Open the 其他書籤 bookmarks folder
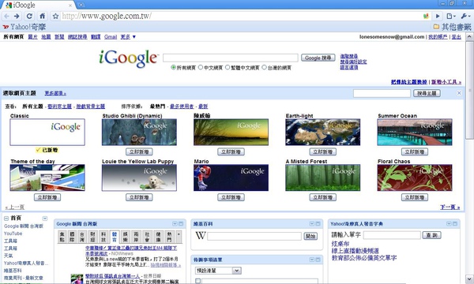474x284 pixels. 452,27
